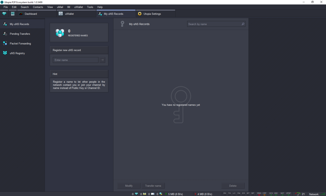Click the 4 MB (0 B/s) upload stat

click(x=205, y=194)
